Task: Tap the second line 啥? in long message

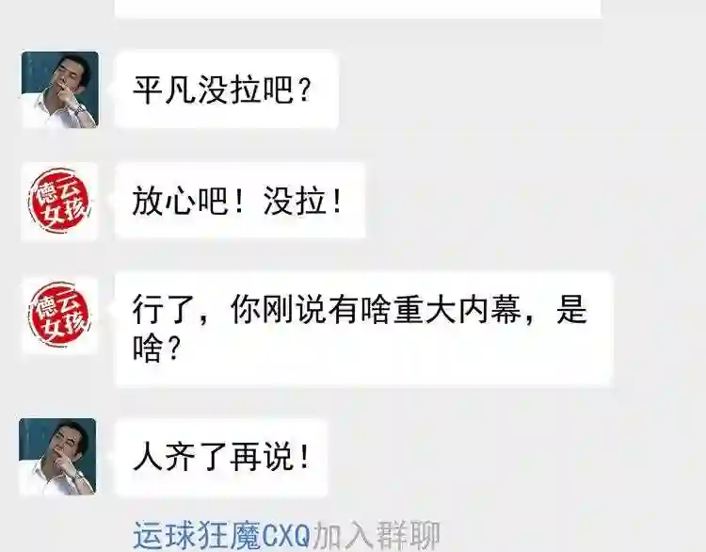Action: (x=156, y=349)
